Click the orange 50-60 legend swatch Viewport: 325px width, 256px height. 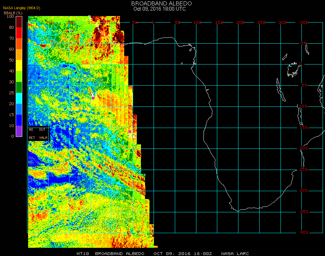[x=19, y=55]
